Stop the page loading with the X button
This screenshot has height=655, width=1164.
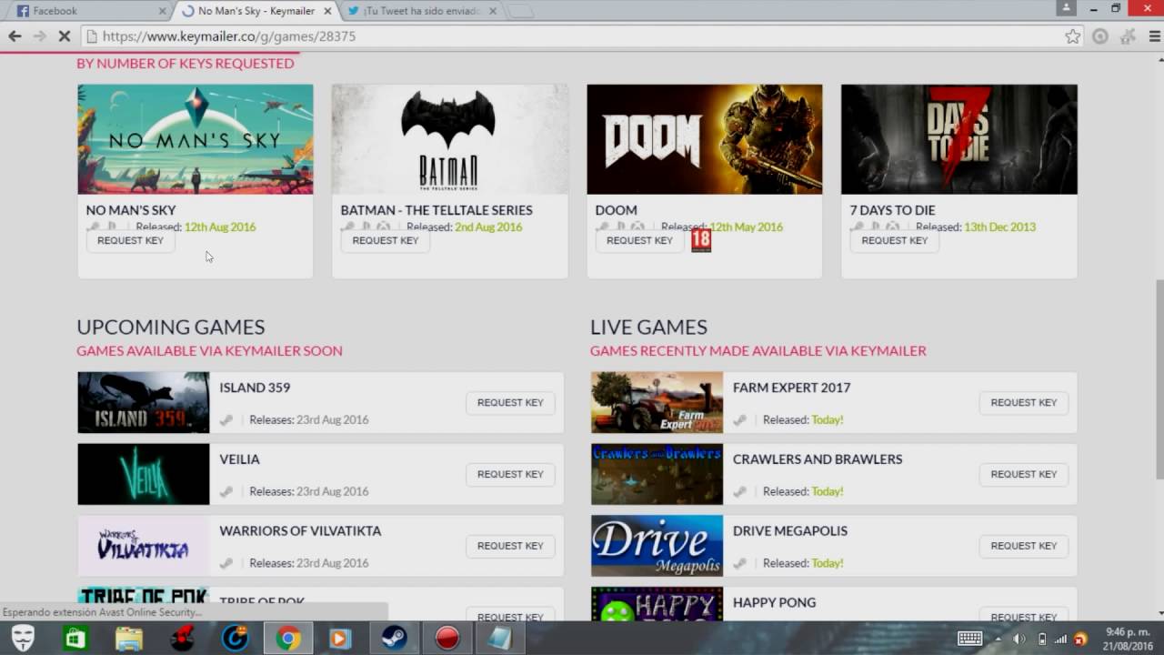tap(65, 36)
